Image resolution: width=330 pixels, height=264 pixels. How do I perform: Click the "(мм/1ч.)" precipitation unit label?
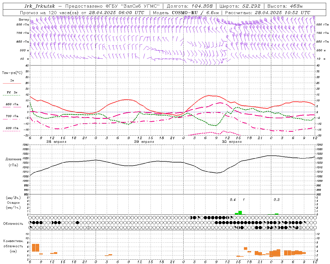point(13,208)
